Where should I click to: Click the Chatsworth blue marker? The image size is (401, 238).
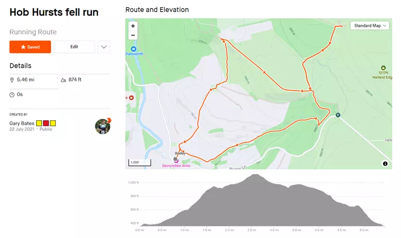point(133,49)
